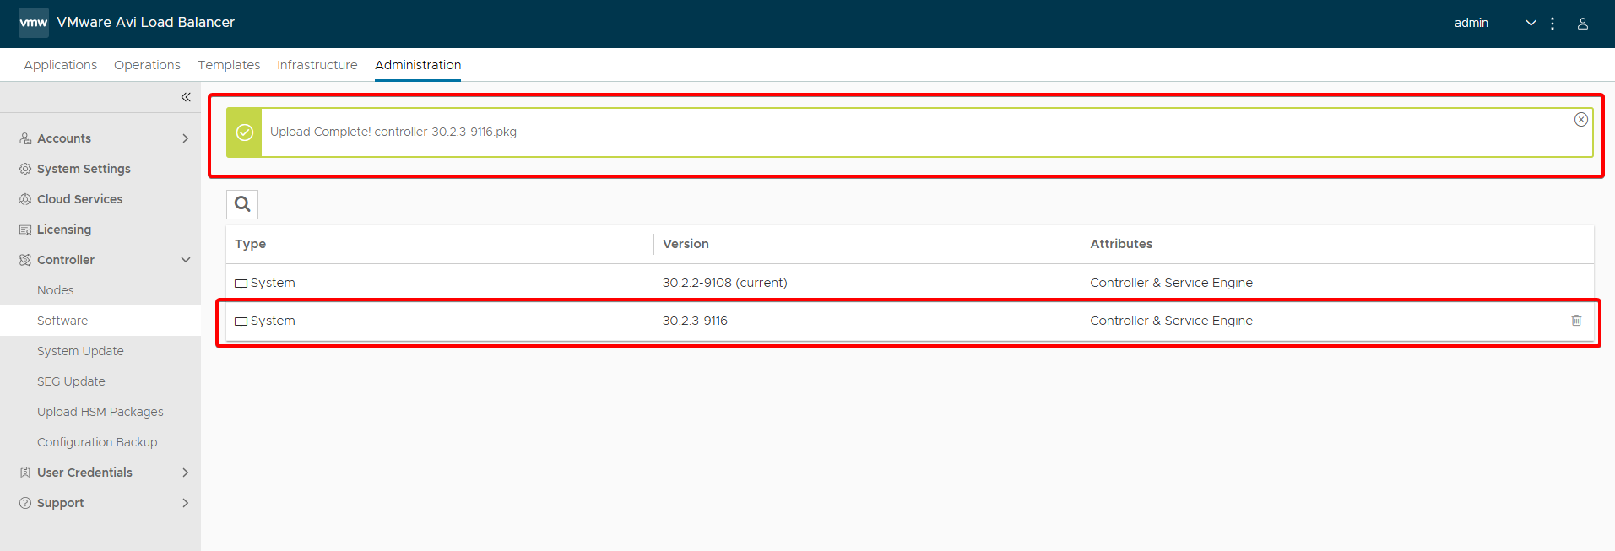
Task: Open the three-dot options menu
Action: point(1552,24)
